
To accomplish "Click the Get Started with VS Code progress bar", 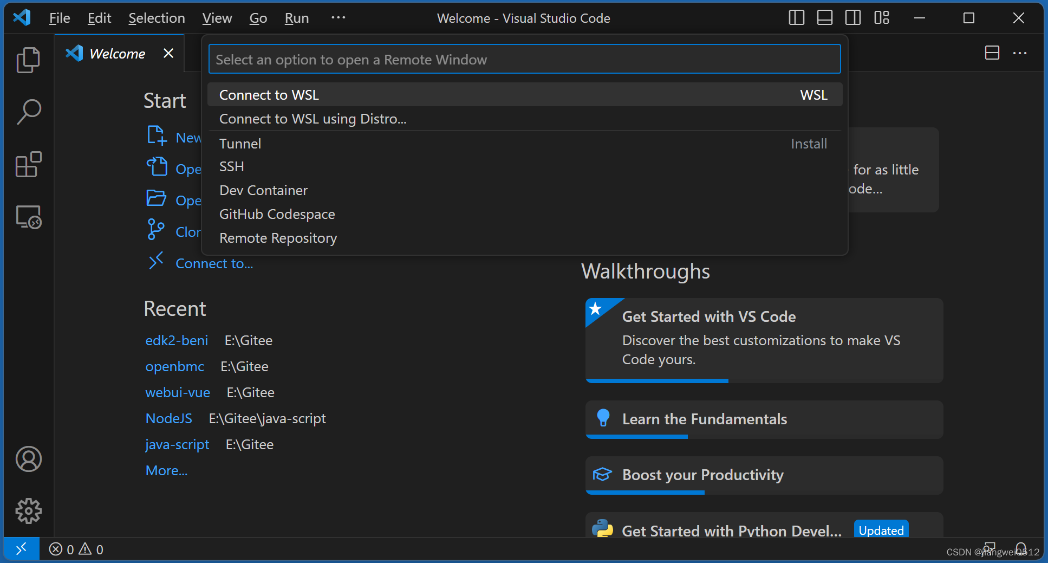I will pos(657,381).
